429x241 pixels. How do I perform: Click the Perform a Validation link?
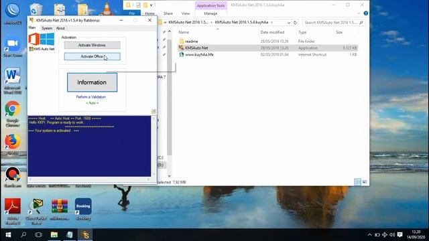point(91,97)
